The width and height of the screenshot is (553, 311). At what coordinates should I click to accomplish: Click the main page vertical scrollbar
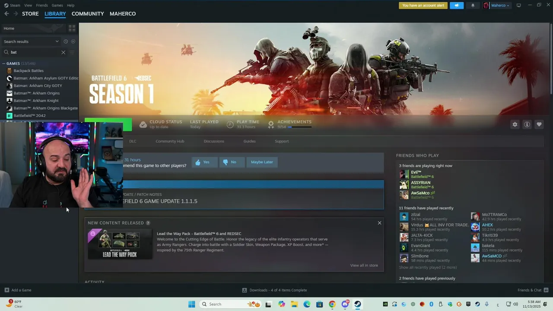(551, 58)
